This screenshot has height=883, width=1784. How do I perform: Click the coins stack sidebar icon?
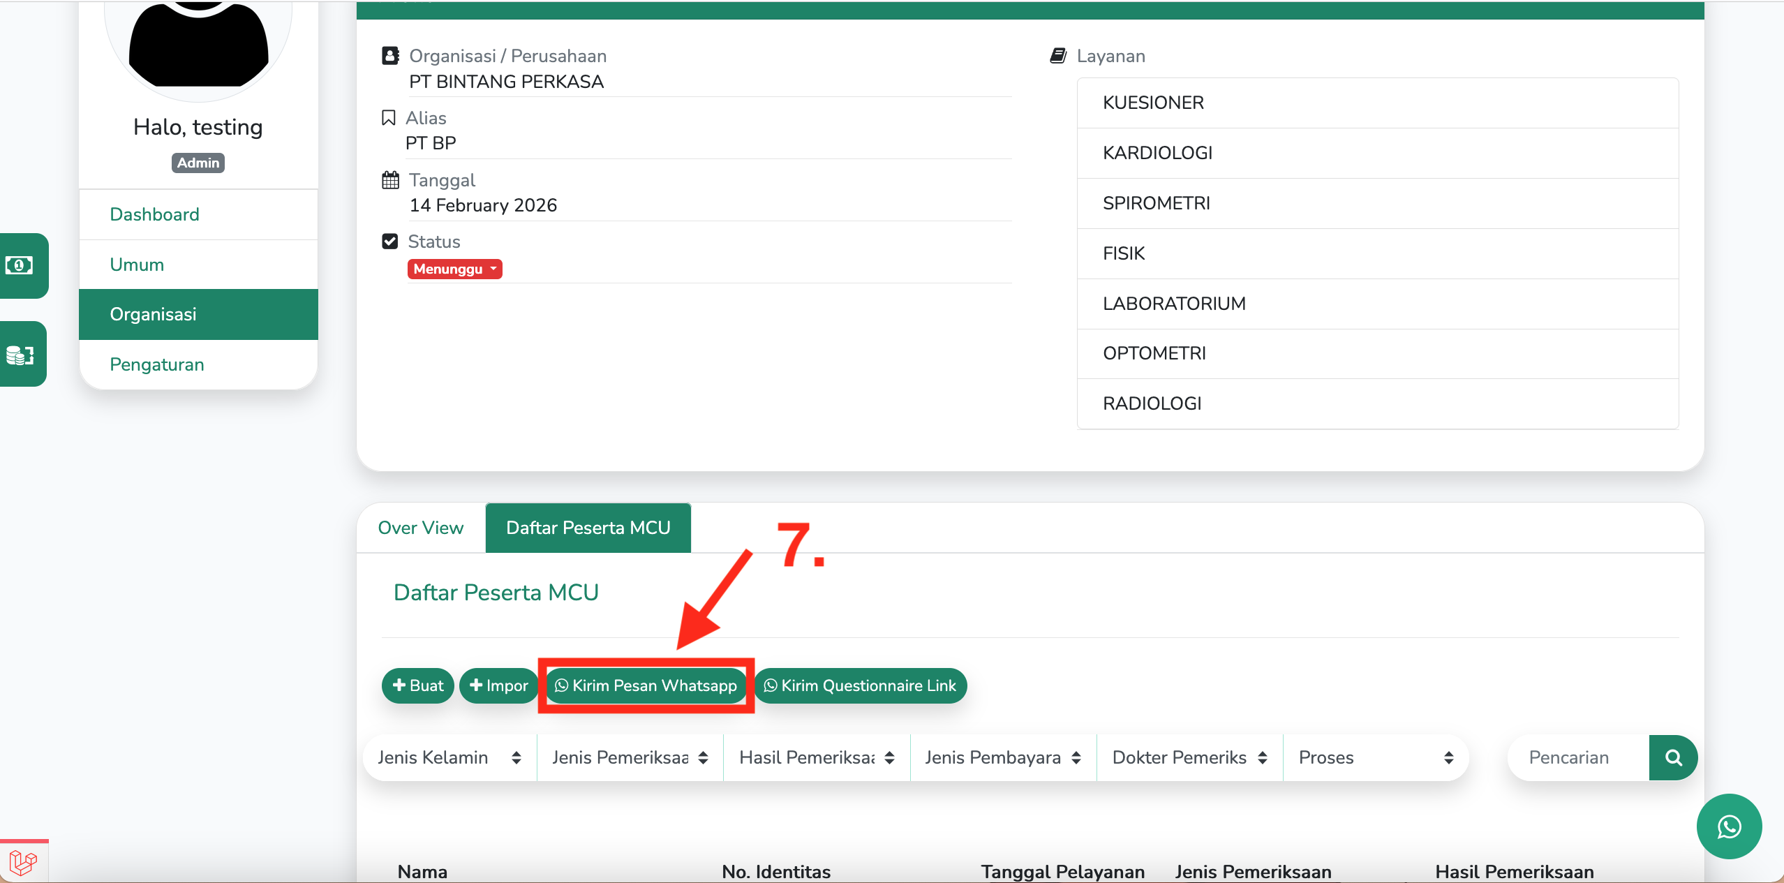[20, 355]
